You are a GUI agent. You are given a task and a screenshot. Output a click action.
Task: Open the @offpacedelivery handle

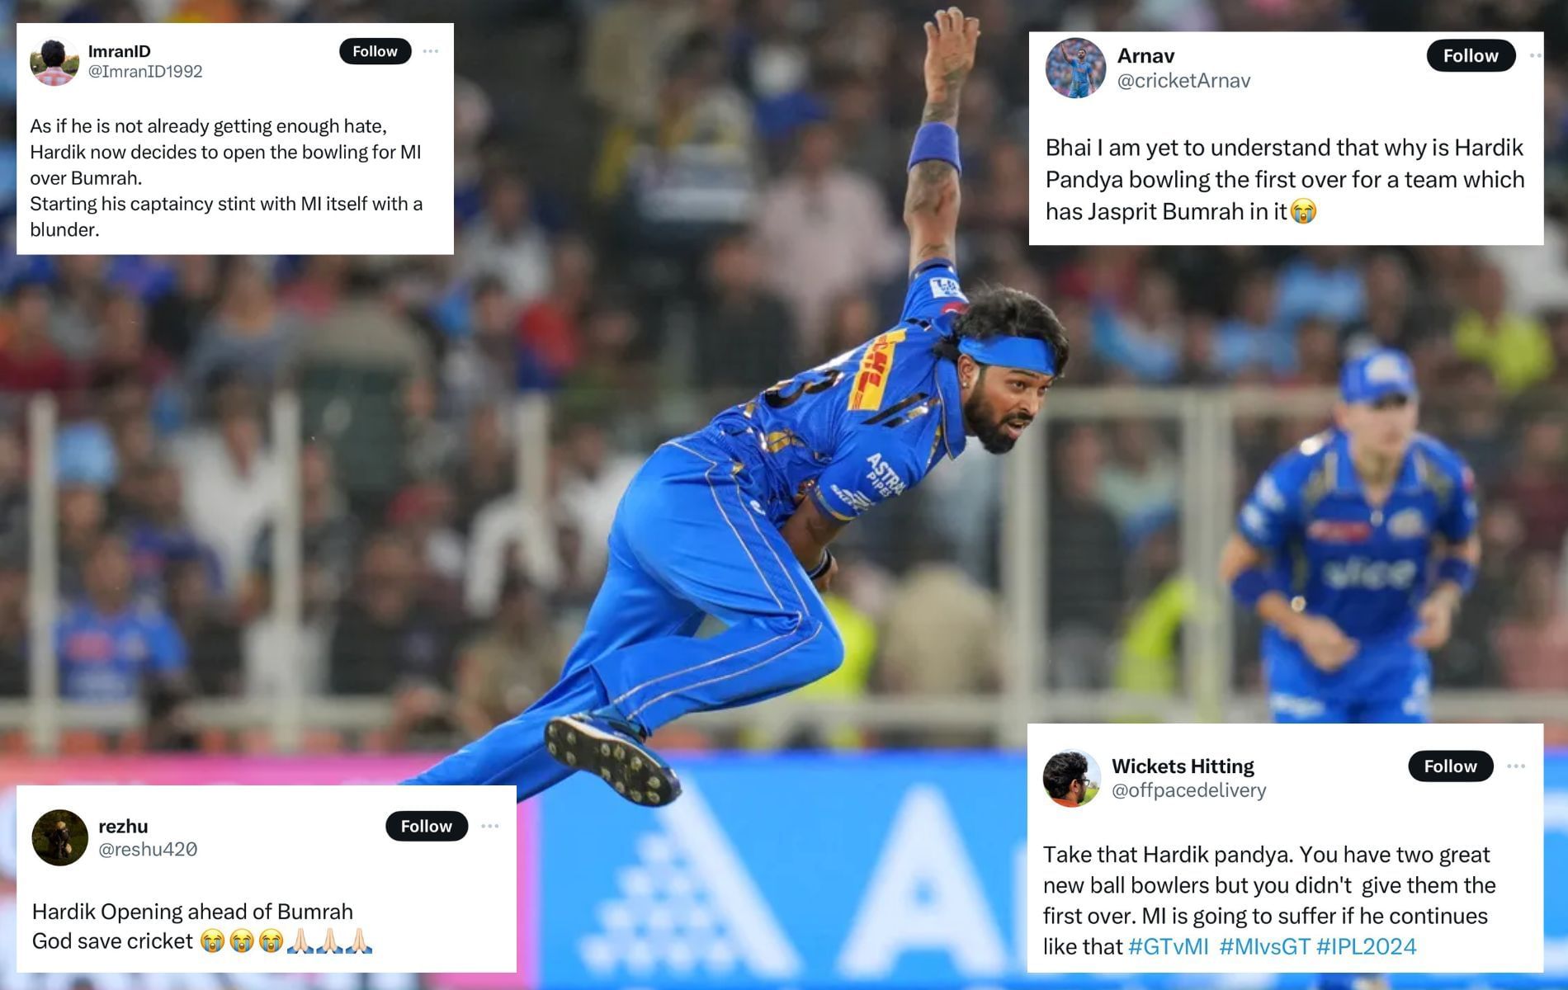coord(1189,790)
